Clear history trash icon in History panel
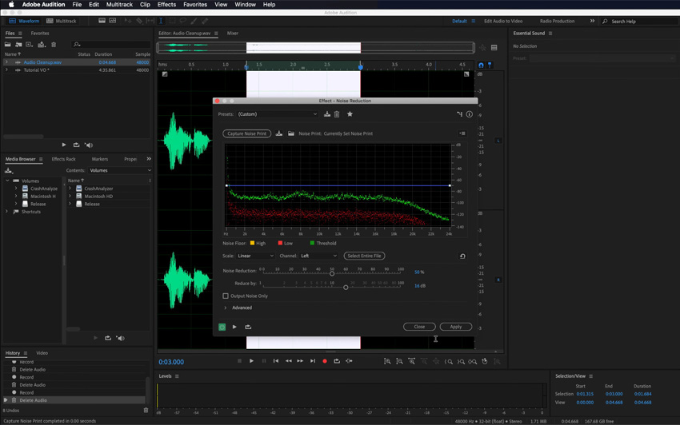 pos(146,411)
